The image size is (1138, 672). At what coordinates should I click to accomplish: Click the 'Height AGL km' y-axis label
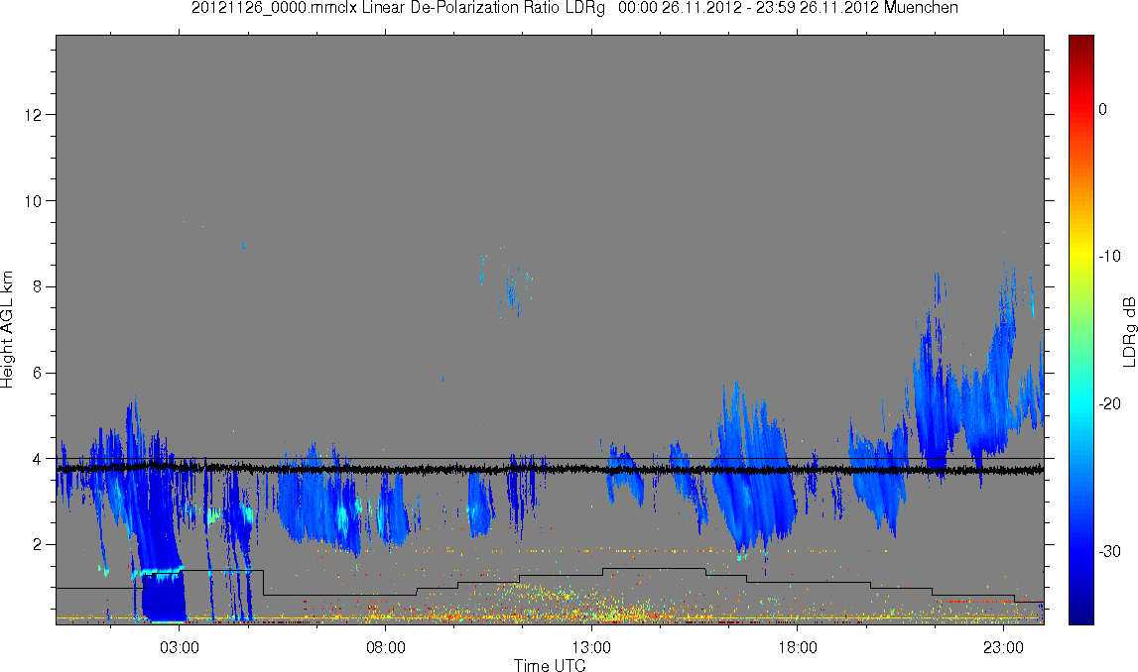coord(7,330)
